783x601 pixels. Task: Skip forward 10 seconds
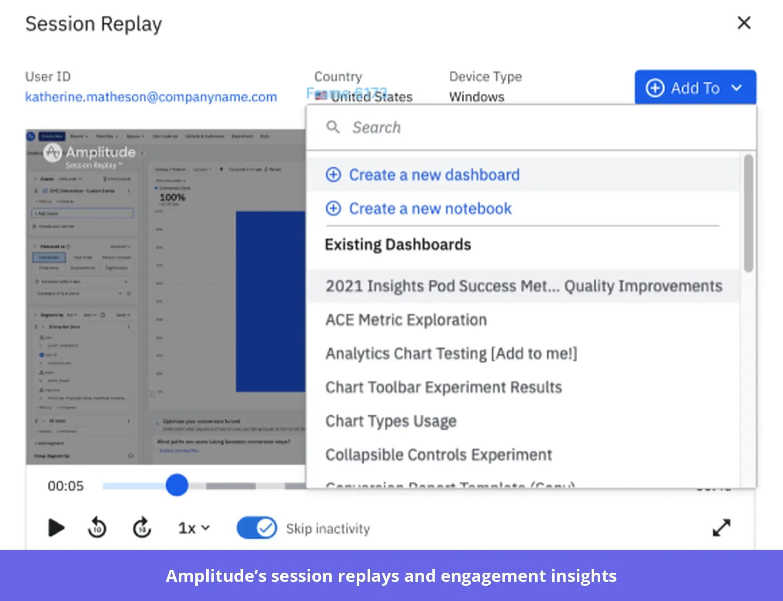142,528
